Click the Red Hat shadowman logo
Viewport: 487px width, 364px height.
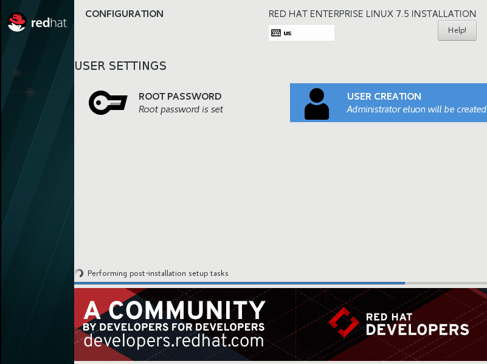pos(17,22)
